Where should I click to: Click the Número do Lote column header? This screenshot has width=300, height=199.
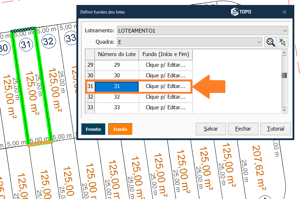pyautogui.click(x=117, y=55)
